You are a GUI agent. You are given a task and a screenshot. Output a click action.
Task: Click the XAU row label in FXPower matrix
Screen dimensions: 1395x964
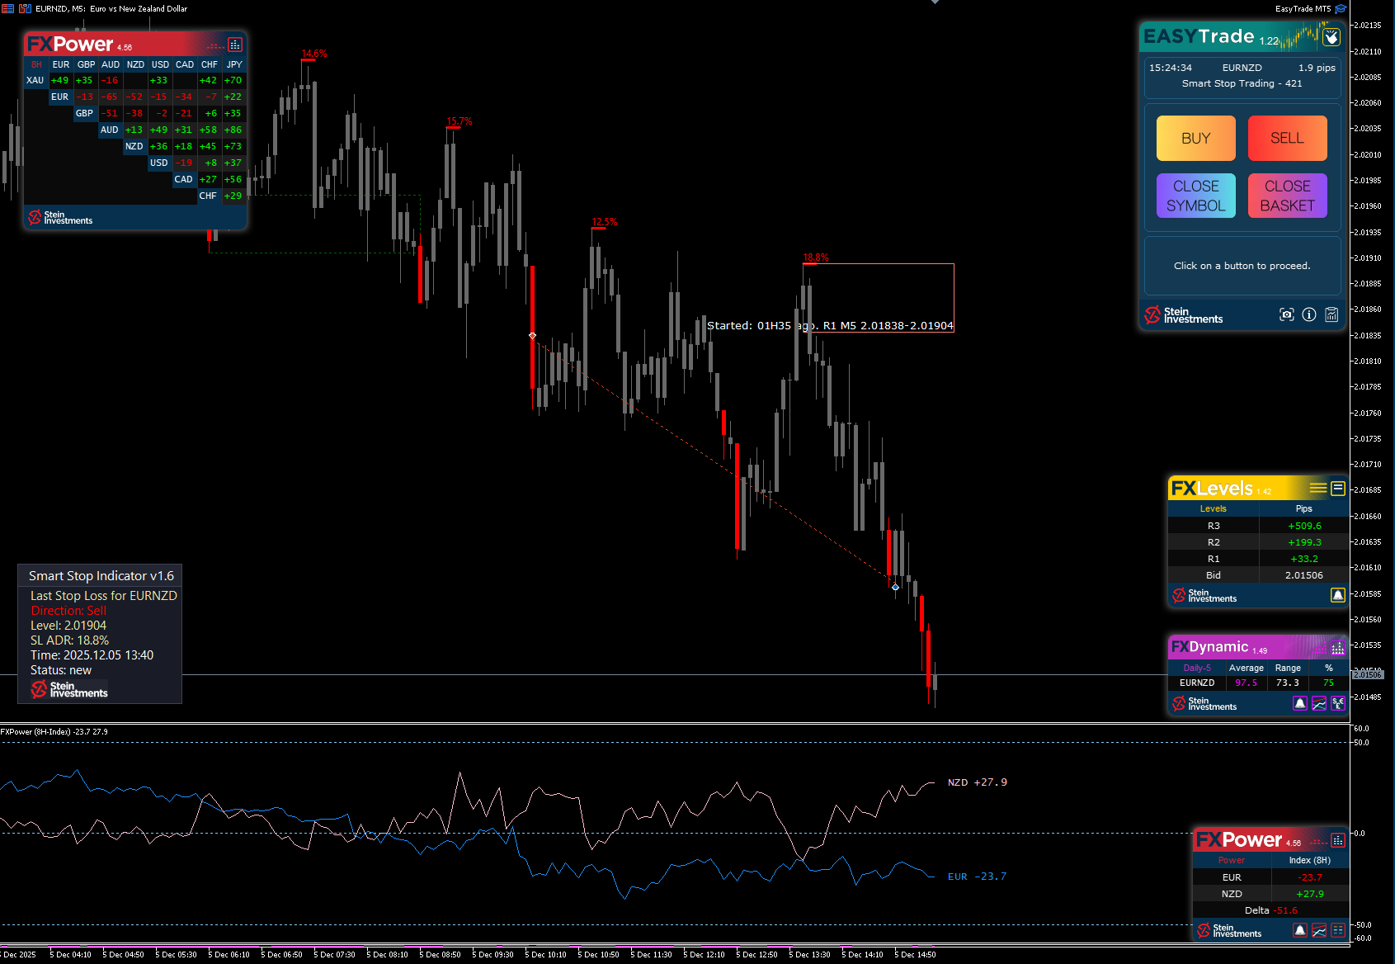coord(35,80)
